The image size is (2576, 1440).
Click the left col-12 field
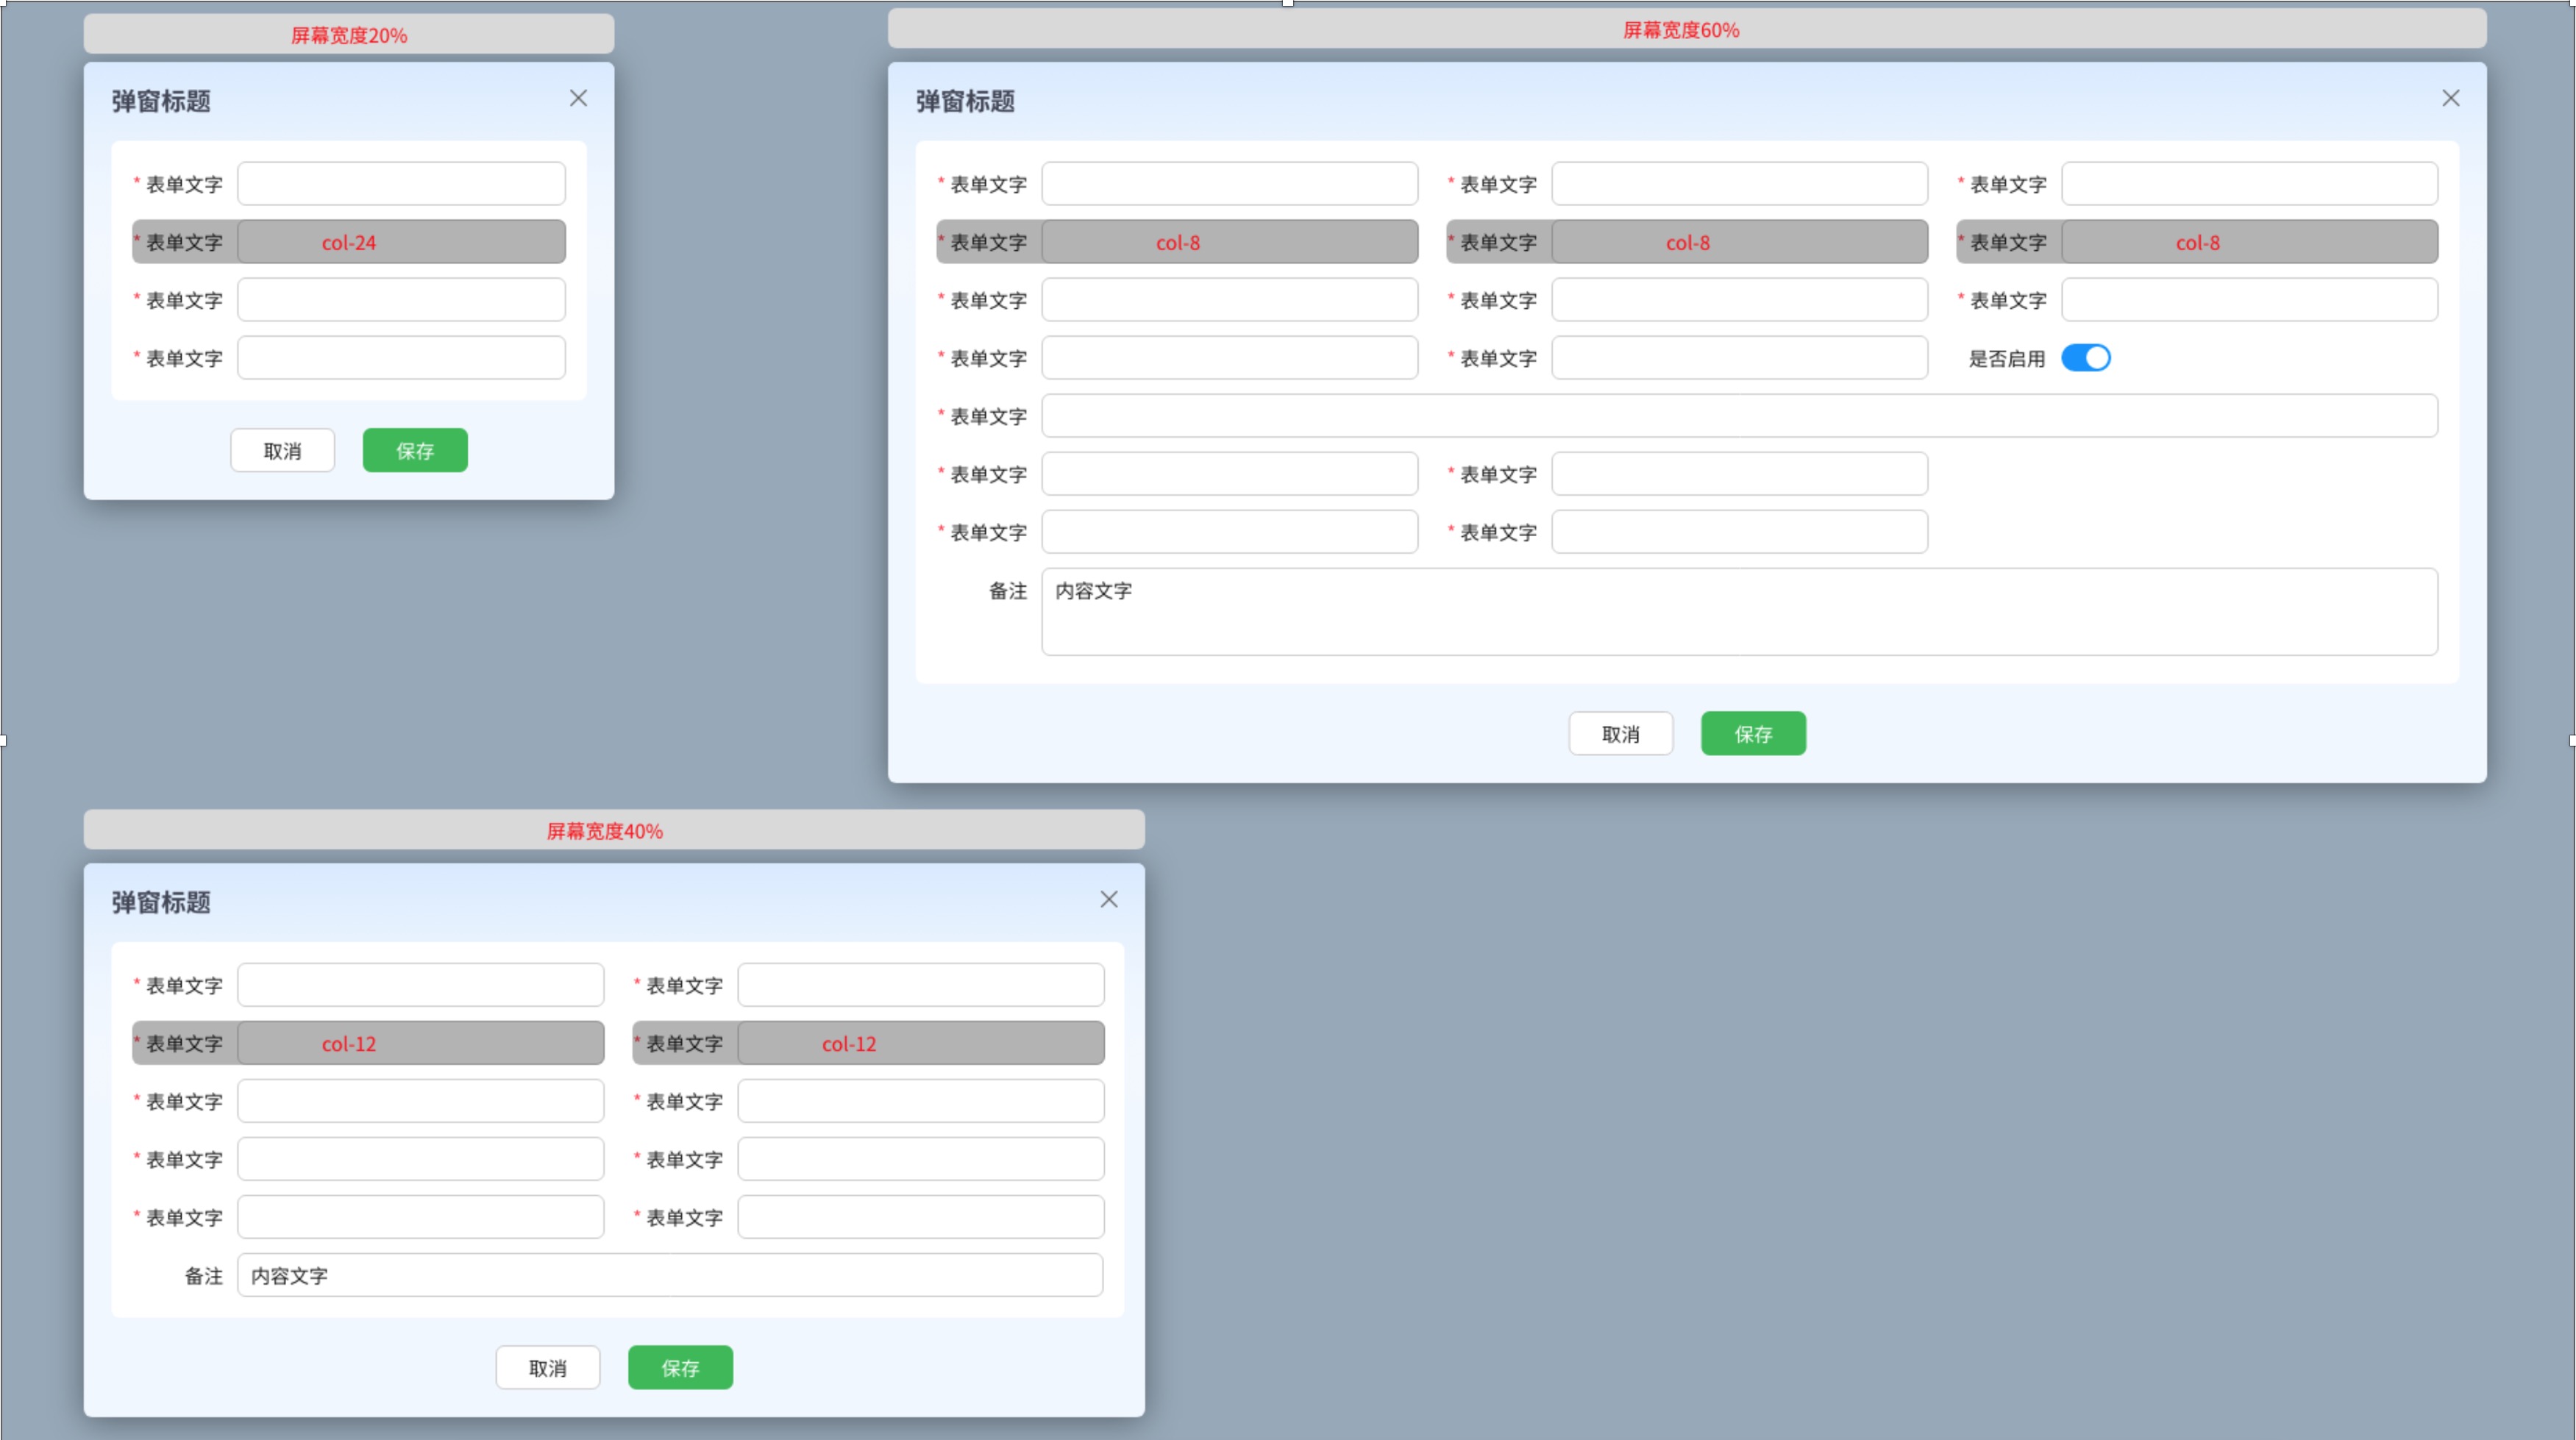[420, 1043]
